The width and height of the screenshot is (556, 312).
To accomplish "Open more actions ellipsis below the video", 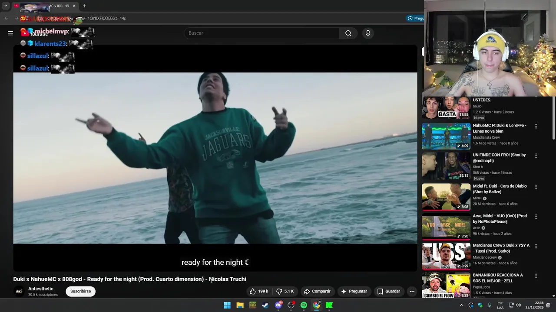I will pos(412,291).
